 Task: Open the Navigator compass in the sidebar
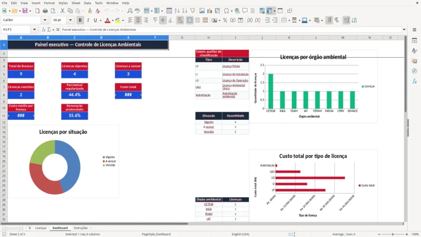(x=414, y=71)
